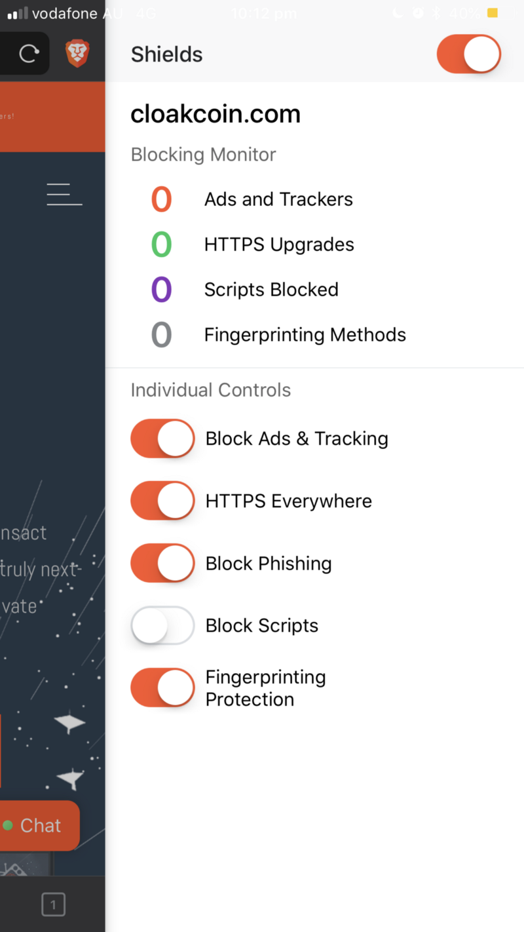Tap the Scripts Blocked purple count
Viewport: 524px width, 932px height.
pos(161,290)
